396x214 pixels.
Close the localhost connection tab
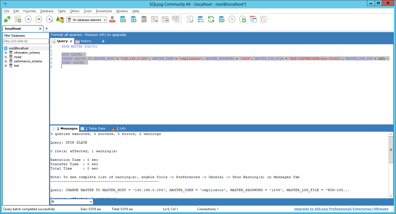point(41,29)
